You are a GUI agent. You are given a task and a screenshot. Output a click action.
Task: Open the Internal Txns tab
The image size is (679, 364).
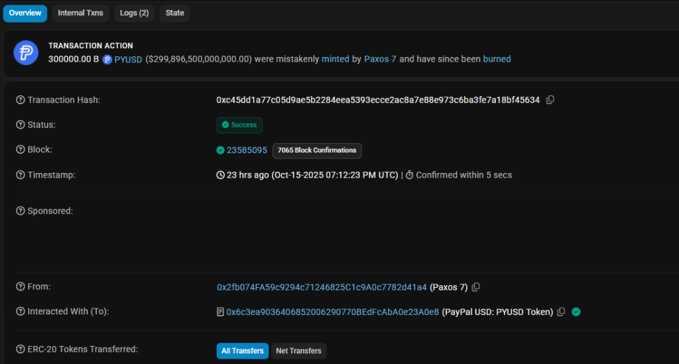point(80,13)
